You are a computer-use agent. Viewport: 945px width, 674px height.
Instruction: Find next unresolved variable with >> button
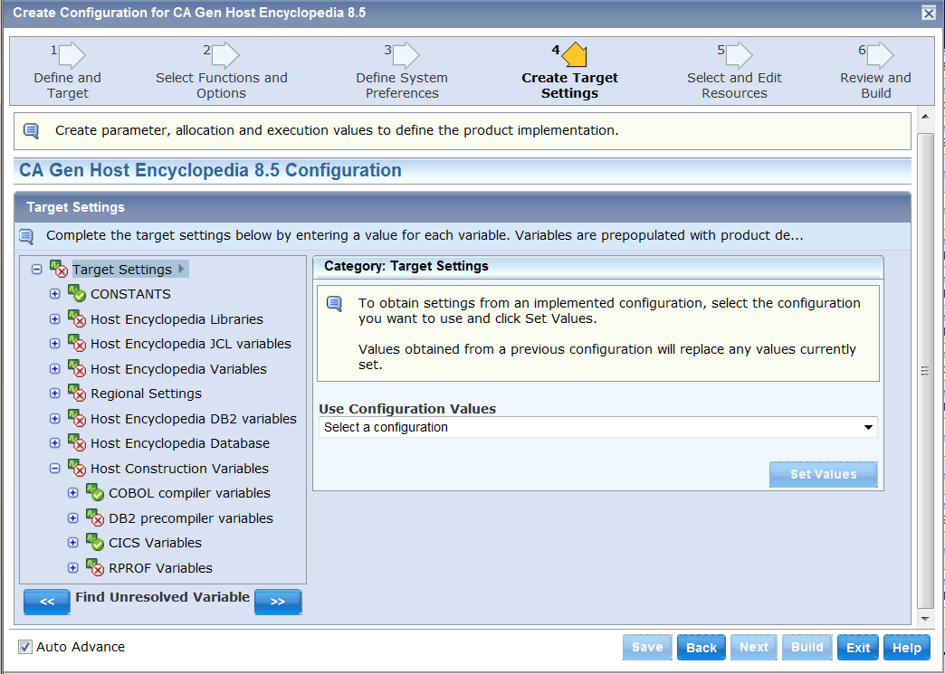278,602
